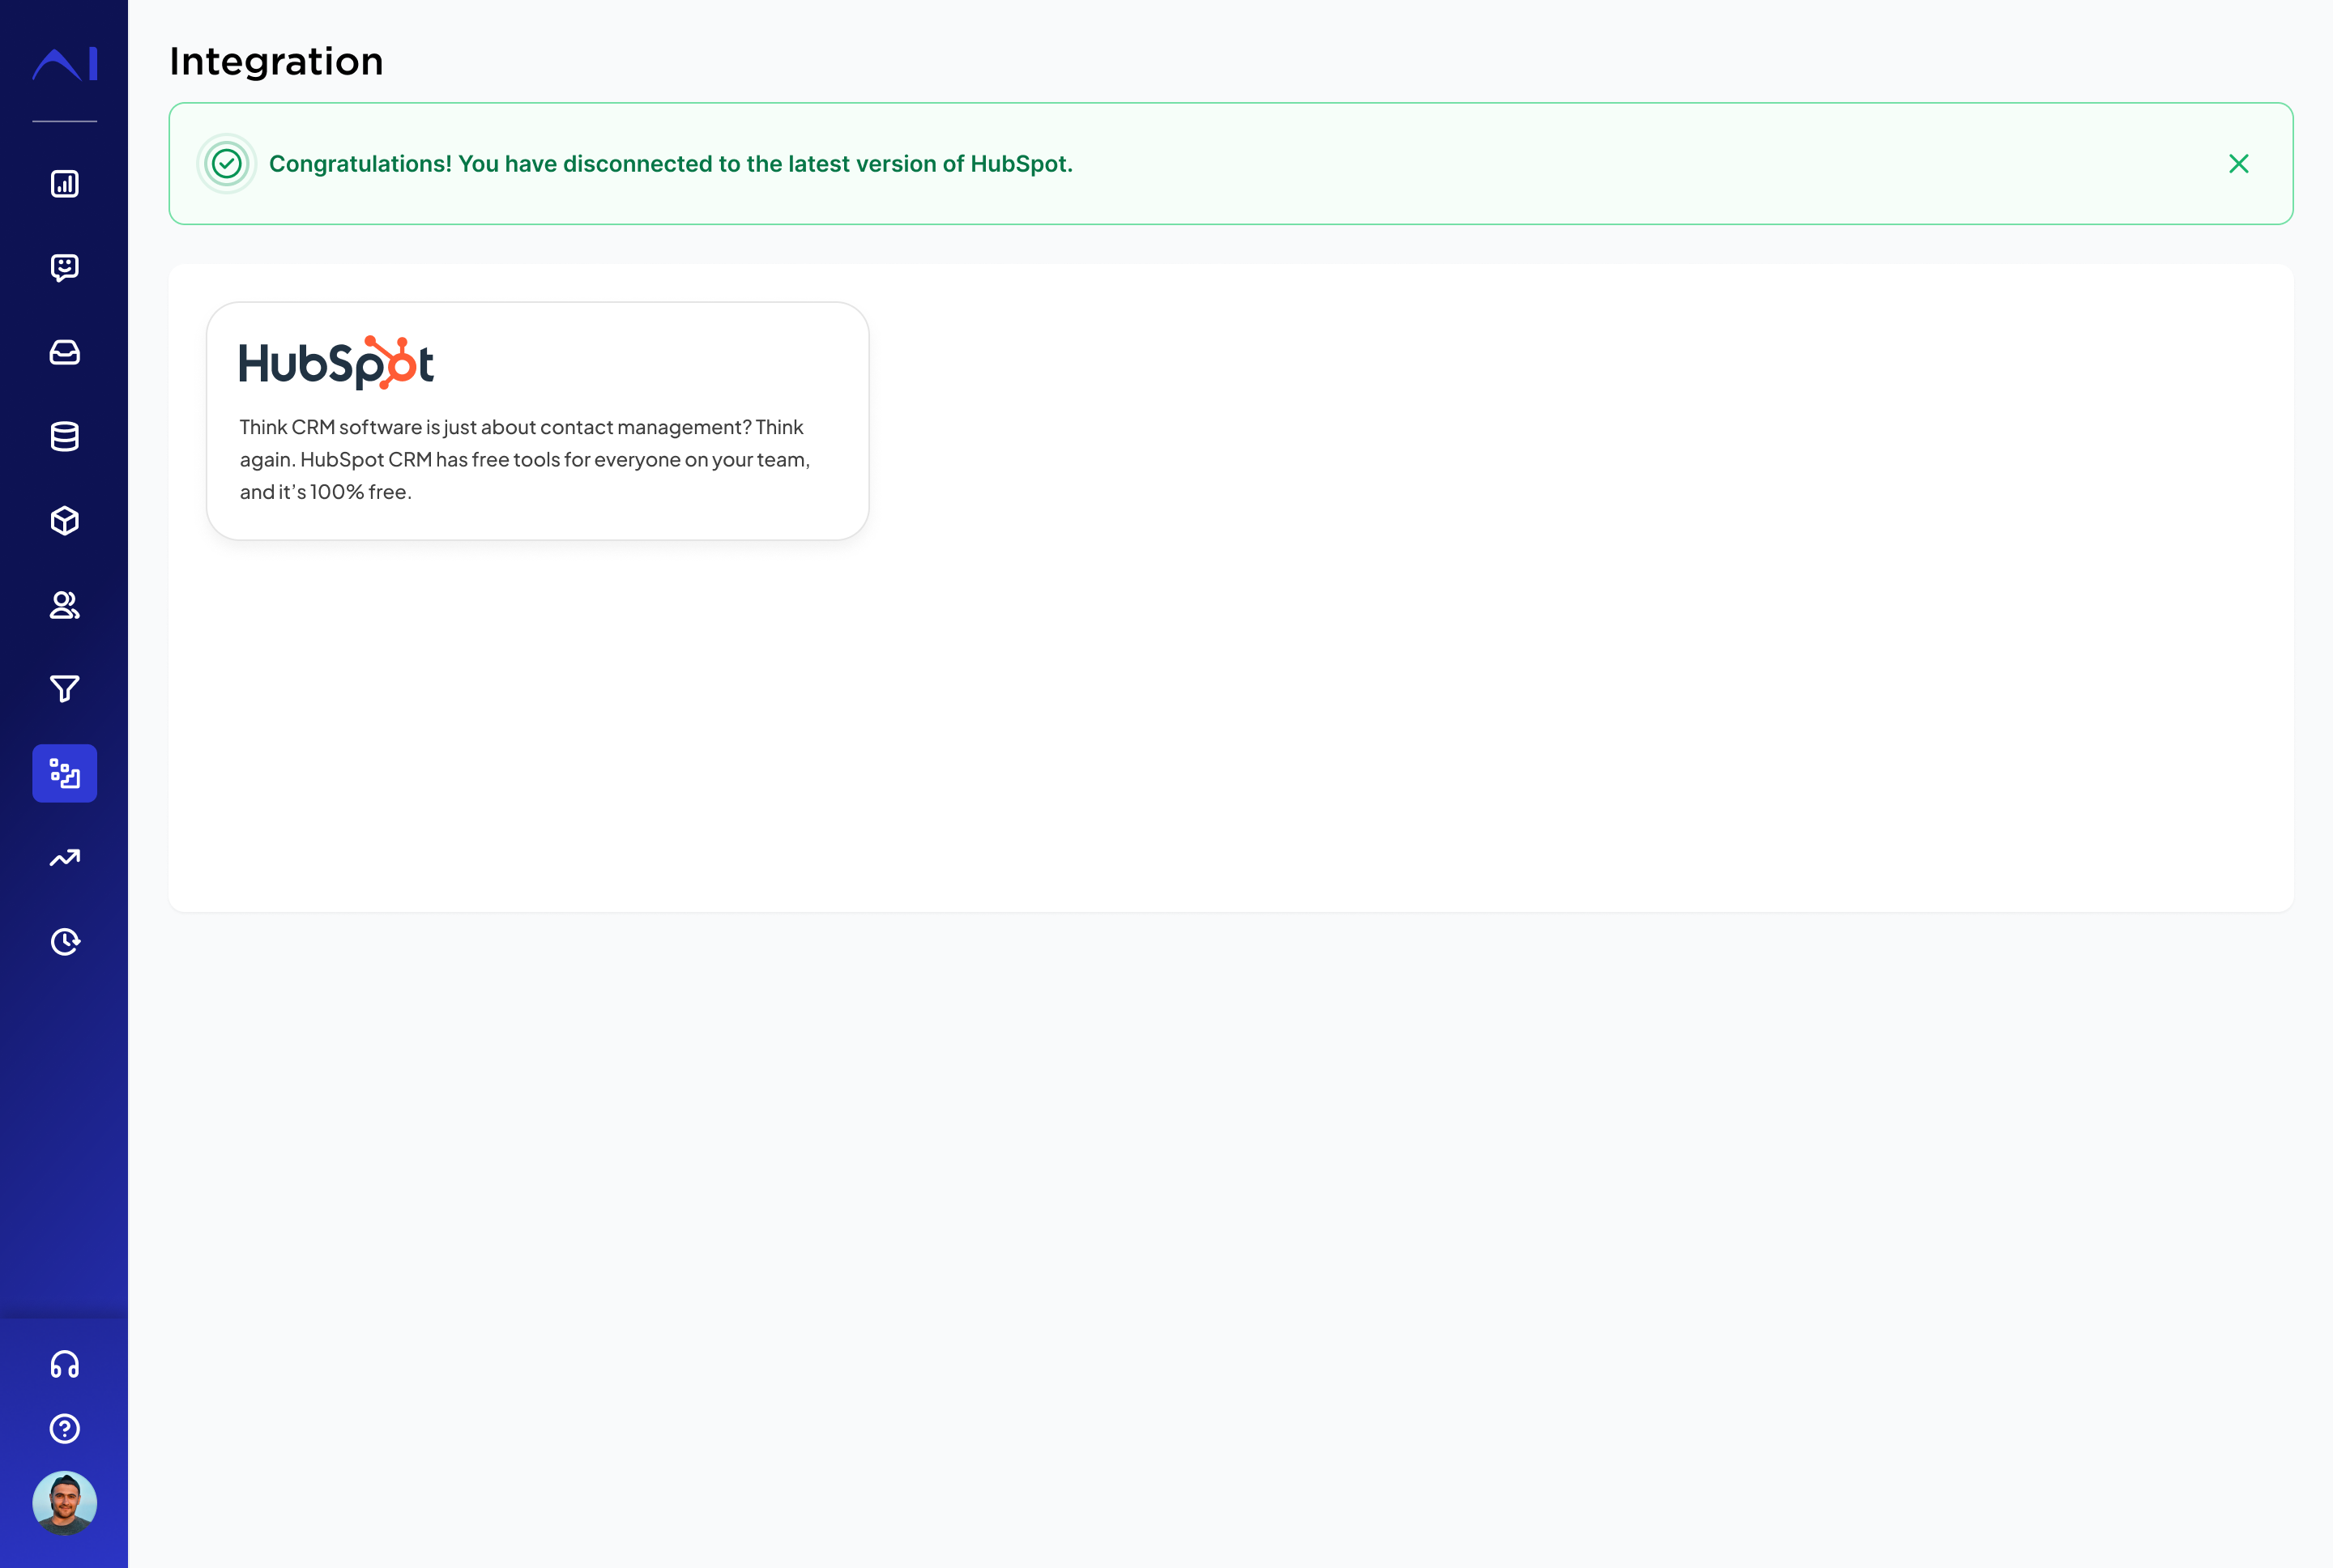Click the HubSpot logo
Viewport: 2333px width, 1568px height.
(x=336, y=363)
